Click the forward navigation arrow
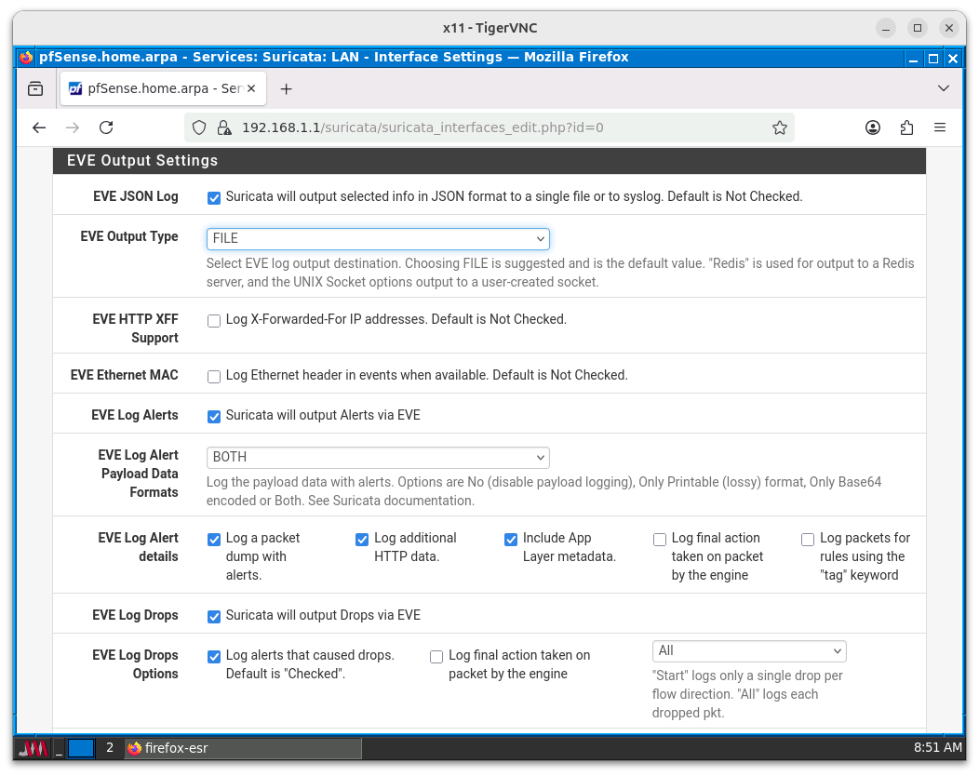The image size is (979, 776). 73,128
